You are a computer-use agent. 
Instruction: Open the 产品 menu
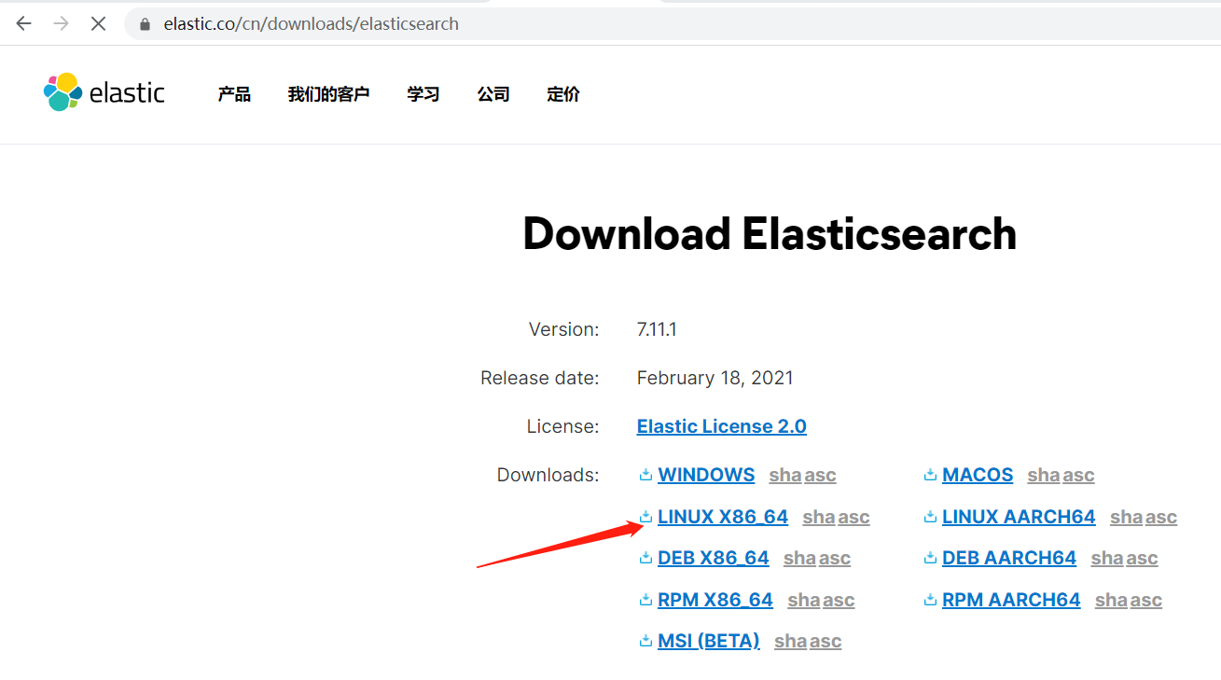pyautogui.click(x=234, y=94)
